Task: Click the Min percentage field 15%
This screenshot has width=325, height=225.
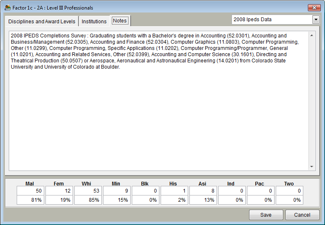Action: (x=117, y=200)
